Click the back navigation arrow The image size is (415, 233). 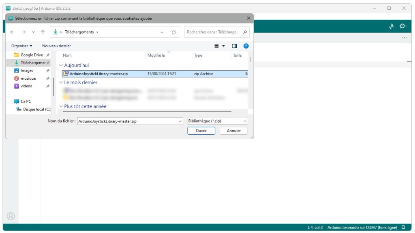[12, 32]
